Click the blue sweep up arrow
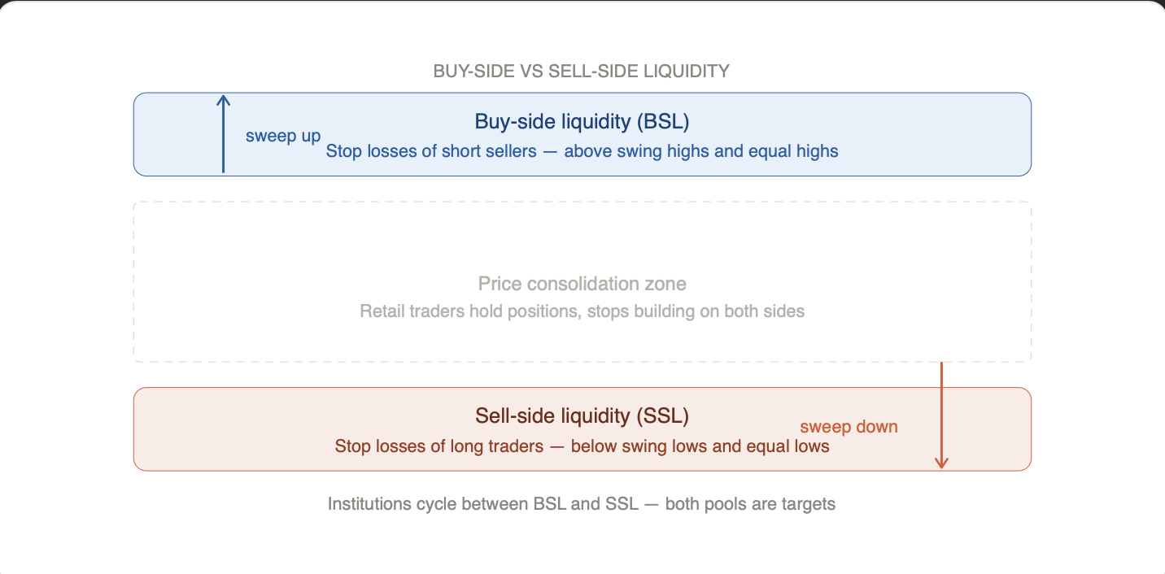 (x=224, y=133)
